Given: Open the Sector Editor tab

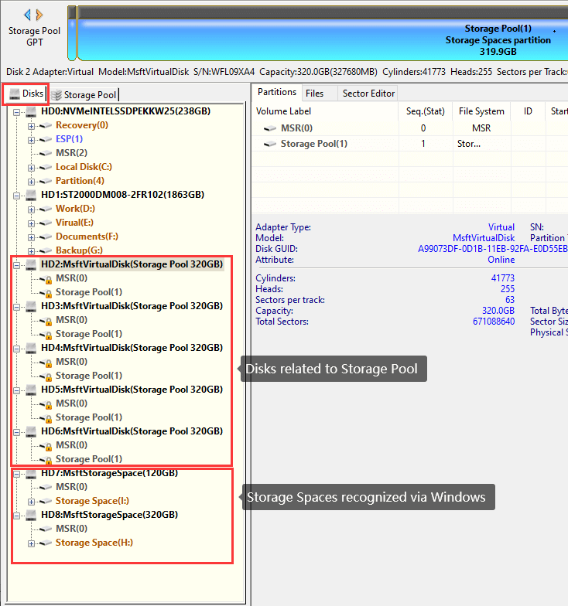Looking at the screenshot, I should [368, 93].
